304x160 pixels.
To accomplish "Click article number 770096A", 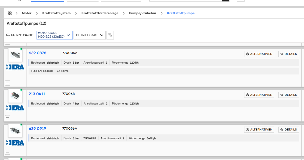I will point(70,129).
